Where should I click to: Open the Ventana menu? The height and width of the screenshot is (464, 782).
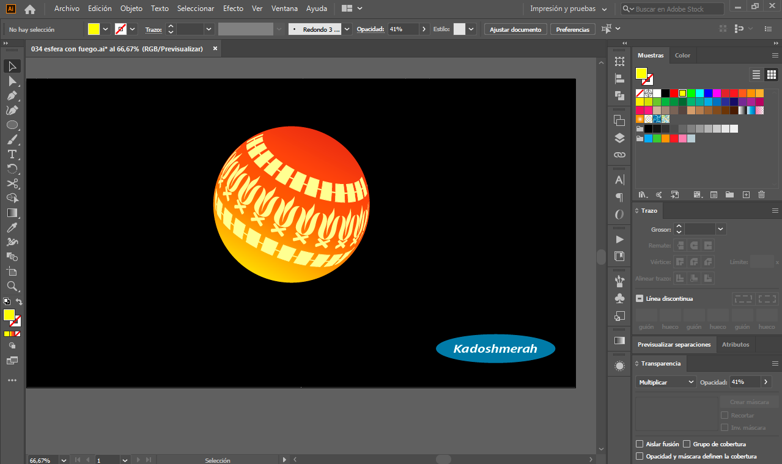coord(284,9)
